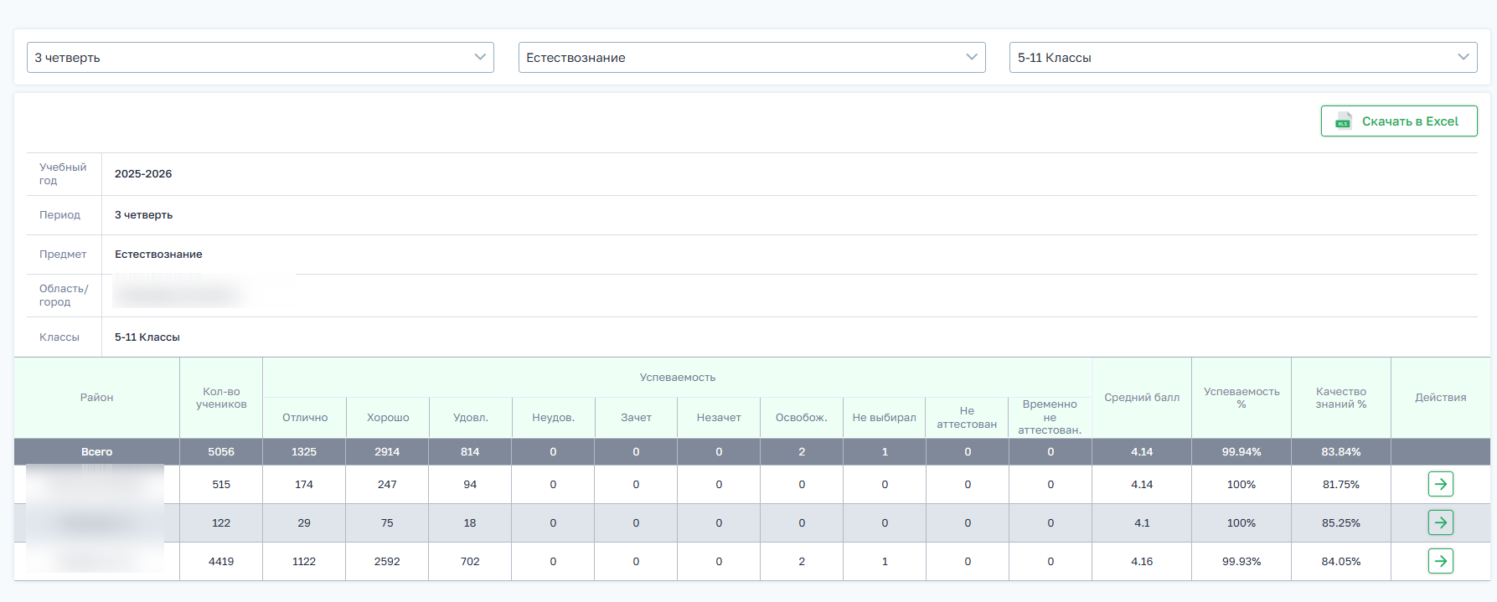Click the Отлично column header
1497x602 pixels.
(x=305, y=418)
